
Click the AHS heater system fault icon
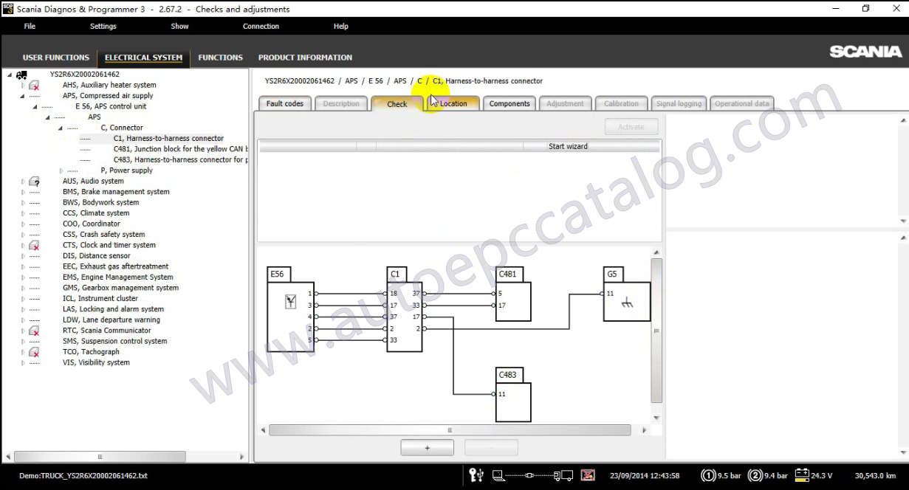coord(34,86)
